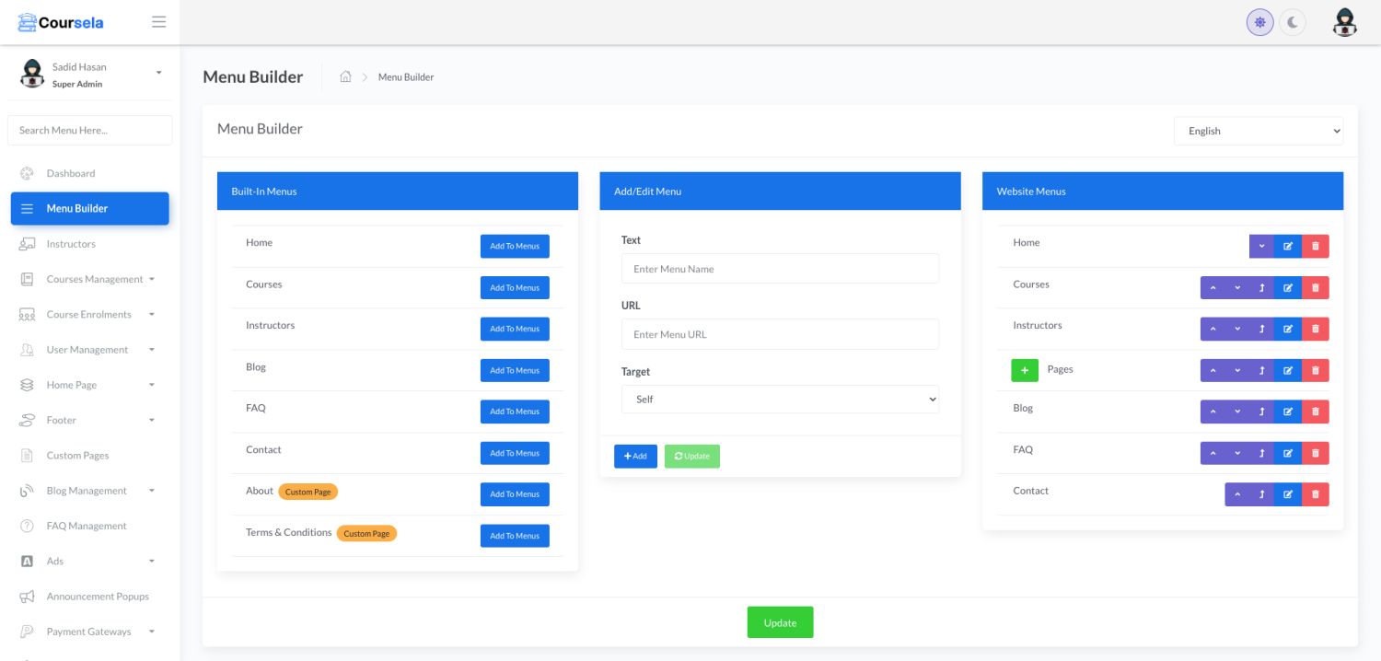The image size is (1381, 661).
Task: Click the green Update button at bottom
Action: (x=780, y=622)
